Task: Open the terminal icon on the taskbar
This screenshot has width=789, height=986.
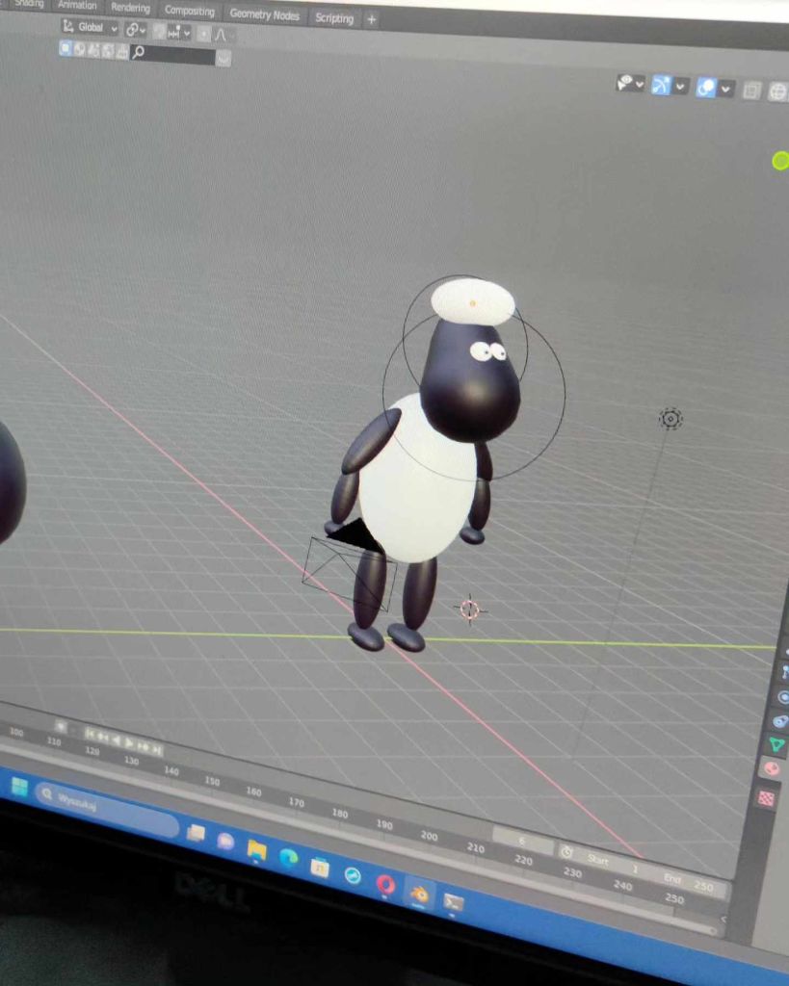Action: [x=454, y=902]
